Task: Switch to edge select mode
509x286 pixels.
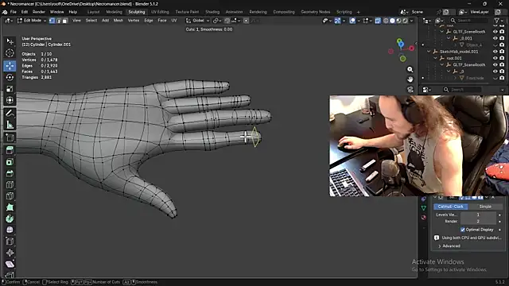Action: [58, 21]
